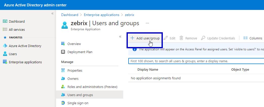264x107 pixels.
Task: Click the Edit toolbar button label
Action: (x=172, y=38)
